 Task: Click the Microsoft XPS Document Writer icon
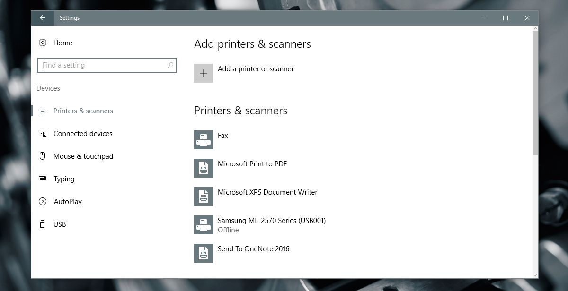(204, 197)
